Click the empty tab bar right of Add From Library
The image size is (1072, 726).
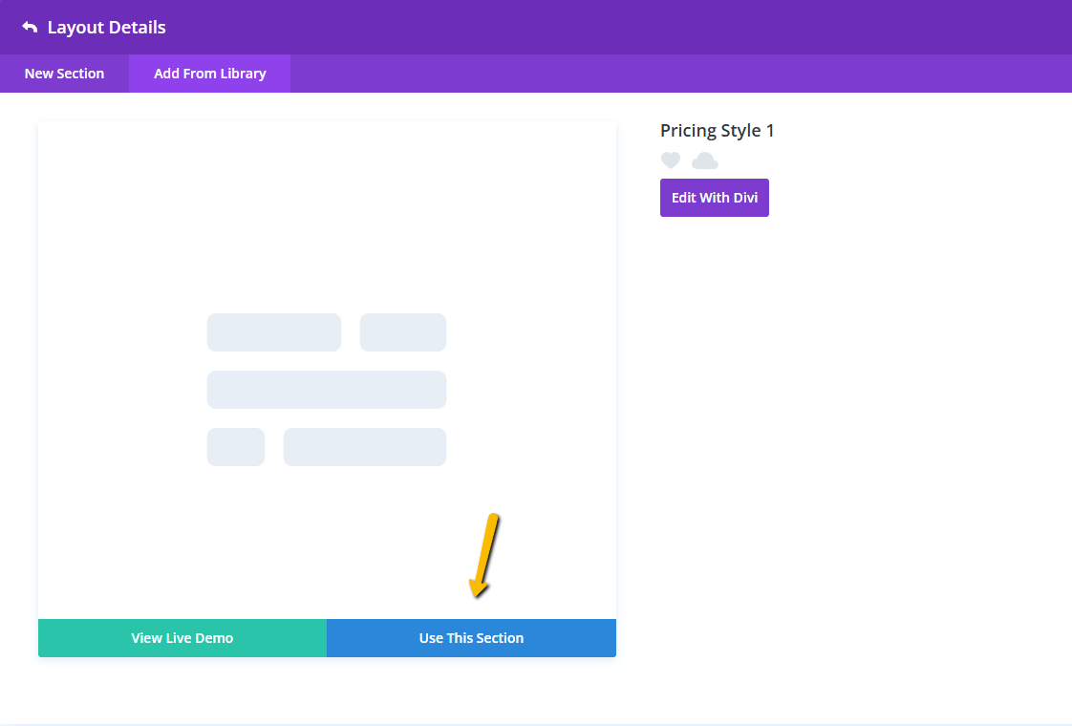669,74
